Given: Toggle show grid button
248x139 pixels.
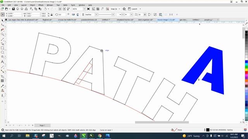Looking at the screenshot, I should pos(98,9).
